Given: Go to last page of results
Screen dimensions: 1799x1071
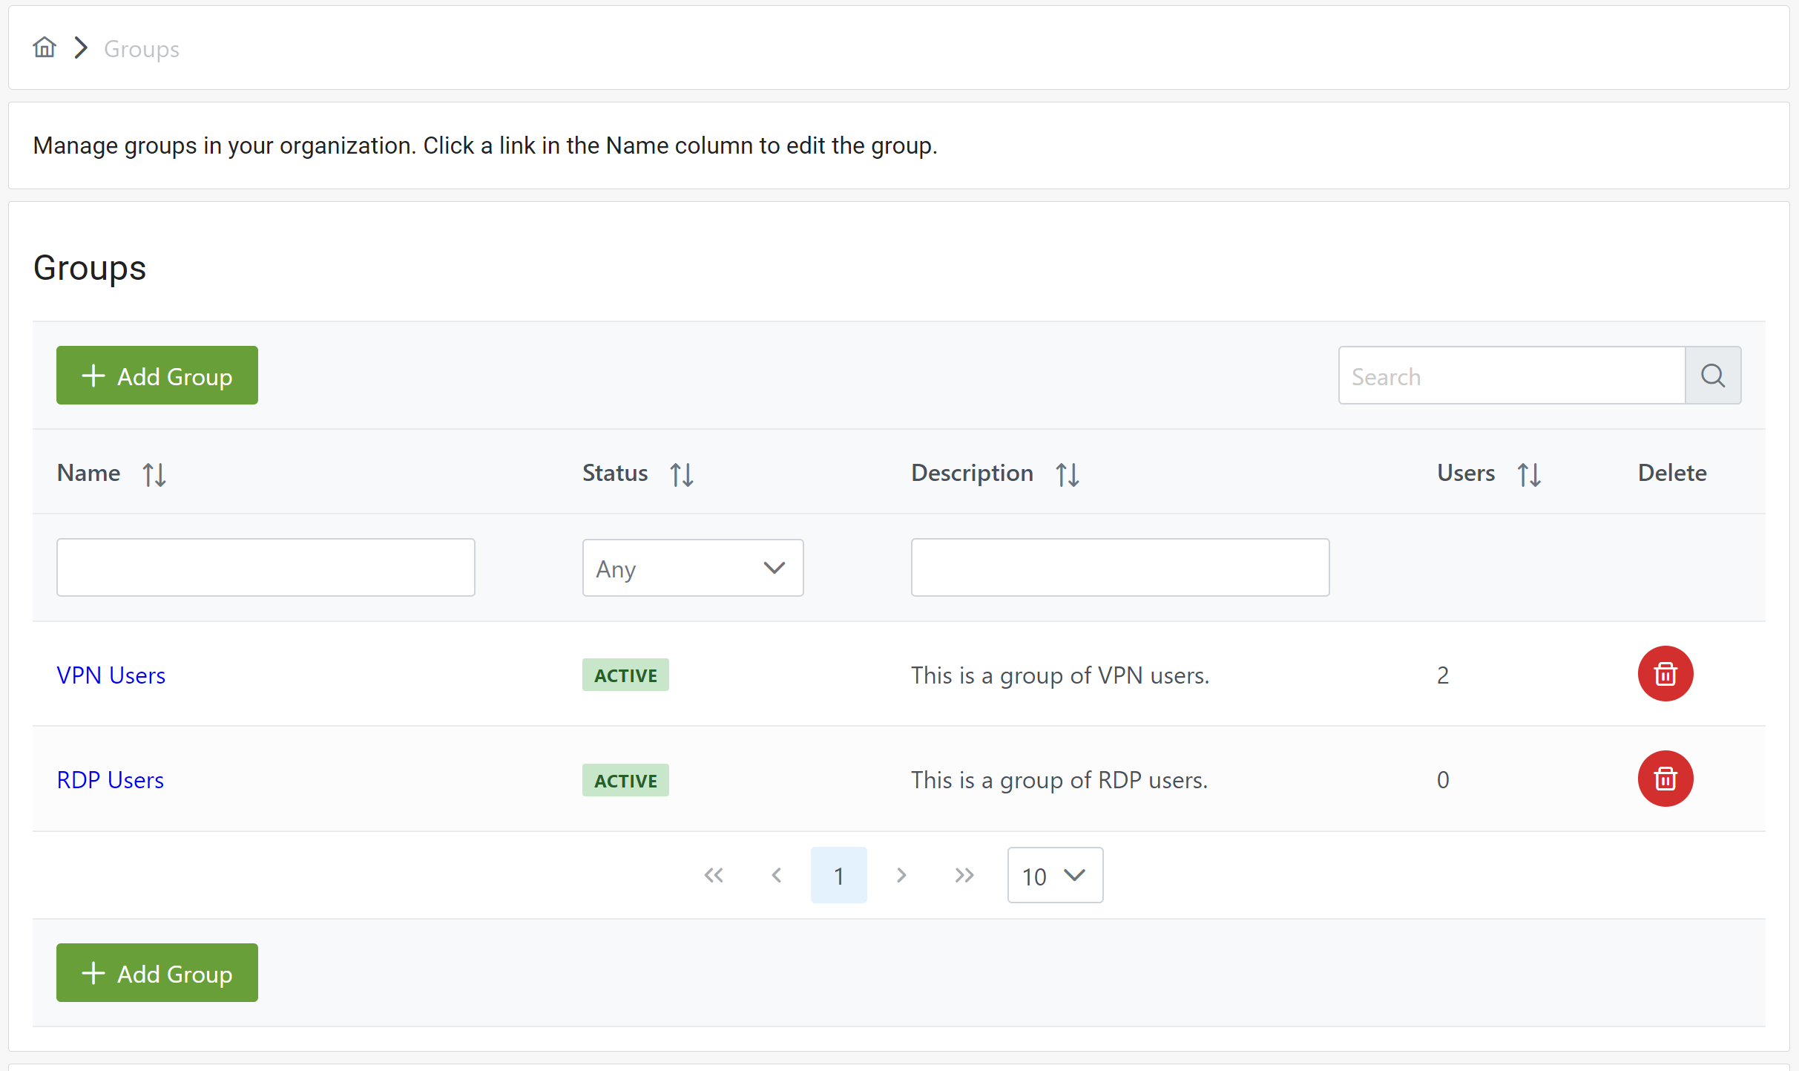Looking at the screenshot, I should (964, 876).
